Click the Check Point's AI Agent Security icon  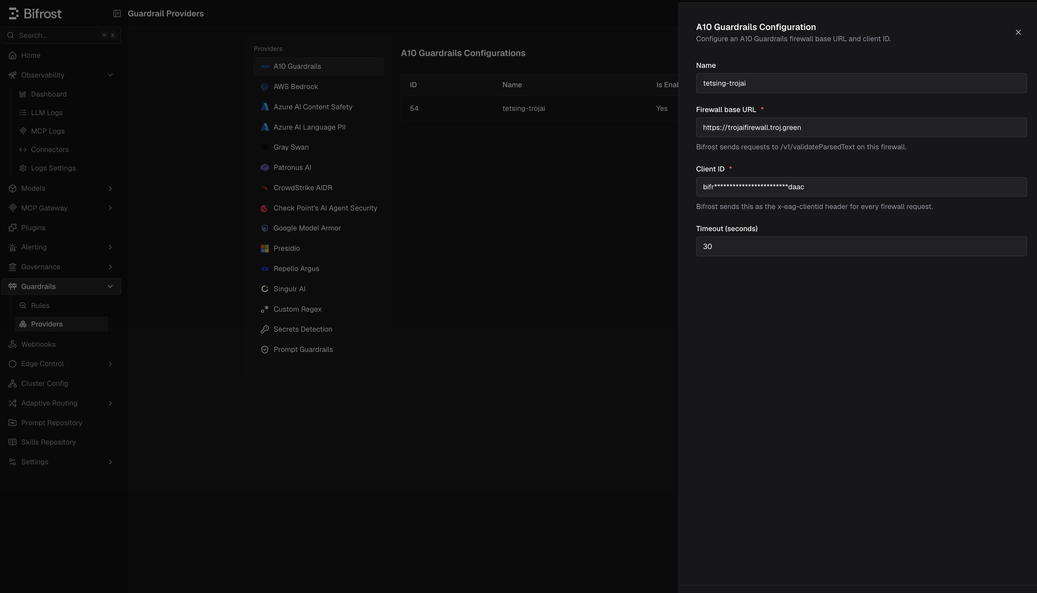(264, 208)
